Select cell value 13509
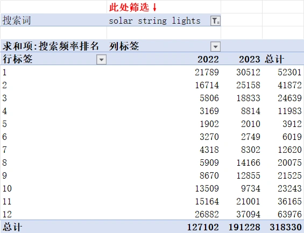This screenshot has height=233, width=304. pyautogui.click(x=207, y=188)
